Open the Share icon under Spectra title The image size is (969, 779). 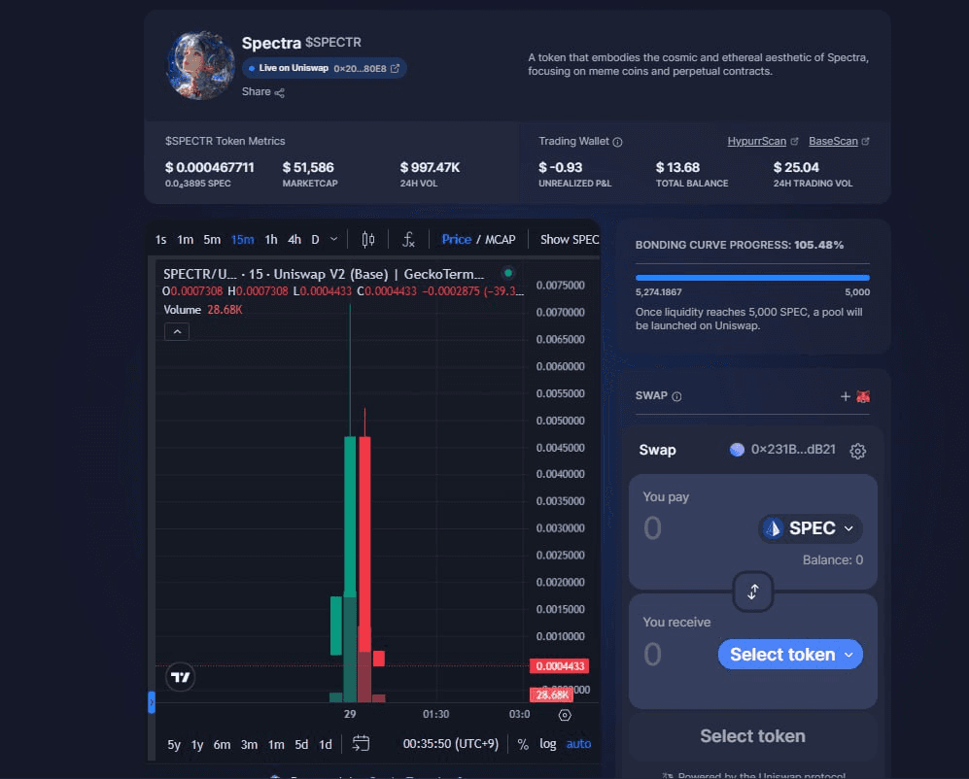(279, 92)
